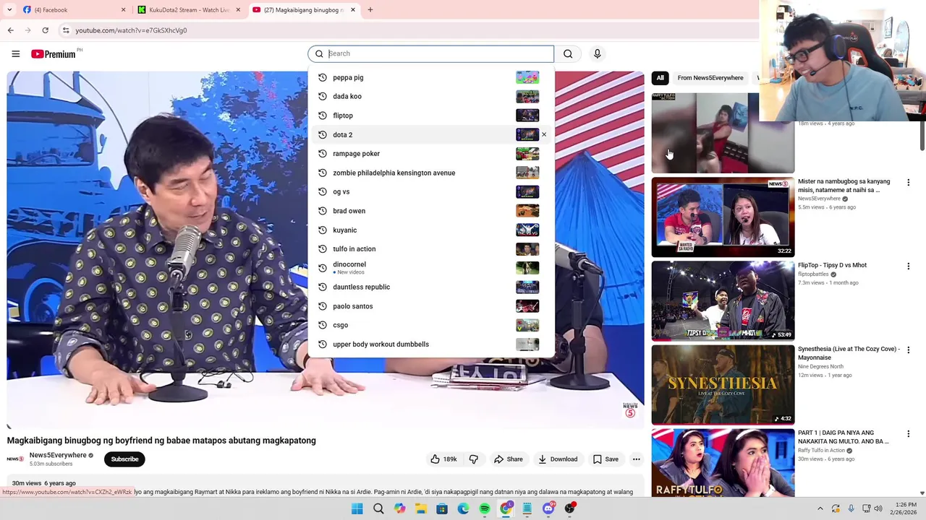Image resolution: width=926 pixels, height=520 pixels.
Task: Open 'Synesthesia (Live at The Cozy Cove)' title
Action: [849, 353]
